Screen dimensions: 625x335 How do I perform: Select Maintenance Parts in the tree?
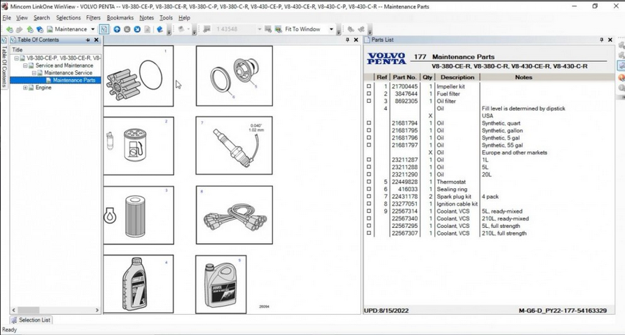[x=74, y=80]
